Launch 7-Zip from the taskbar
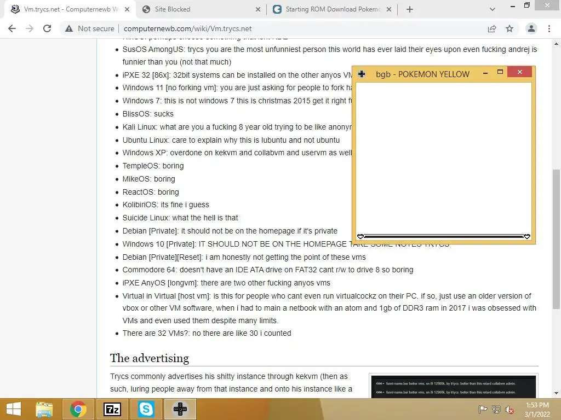561x420 pixels. [112, 409]
